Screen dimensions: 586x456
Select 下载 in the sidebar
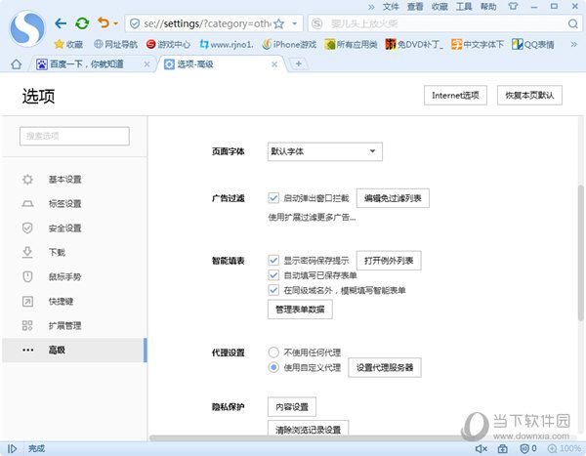pyautogui.click(x=73, y=252)
